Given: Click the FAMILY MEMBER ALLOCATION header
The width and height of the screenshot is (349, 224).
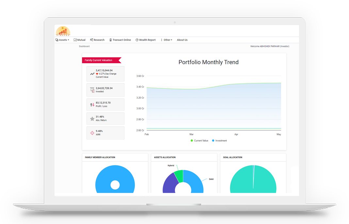Looking at the screenshot, I should 100,157.
